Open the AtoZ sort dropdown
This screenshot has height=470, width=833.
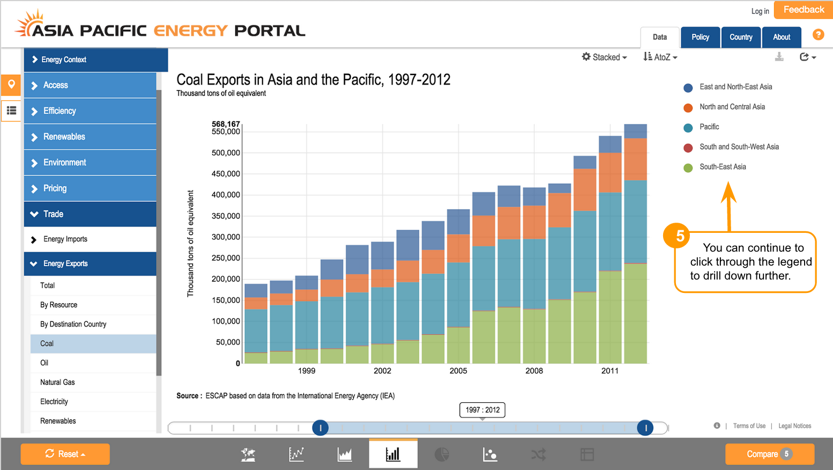click(x=660, y=57)
